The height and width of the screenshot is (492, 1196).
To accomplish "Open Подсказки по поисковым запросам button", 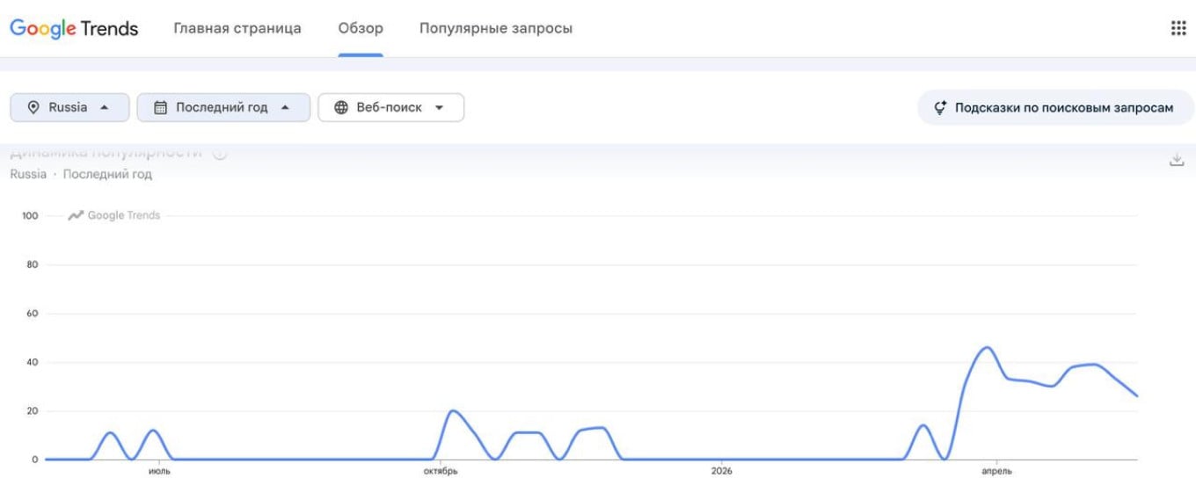I will [1055, 107].
